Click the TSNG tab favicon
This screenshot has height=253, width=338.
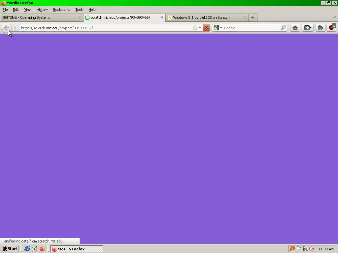tap(5, 17)
